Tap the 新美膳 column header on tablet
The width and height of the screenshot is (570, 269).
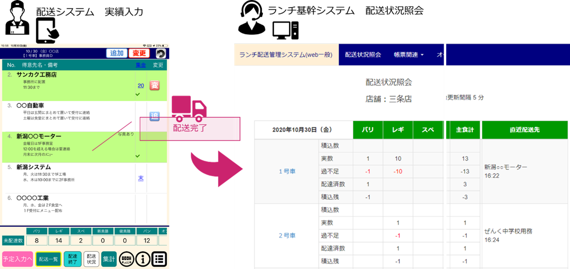pyautogui.click(x=103, y=231)
